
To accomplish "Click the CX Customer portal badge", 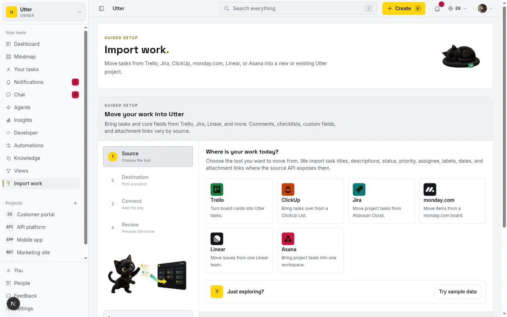I will pos(10,214).
